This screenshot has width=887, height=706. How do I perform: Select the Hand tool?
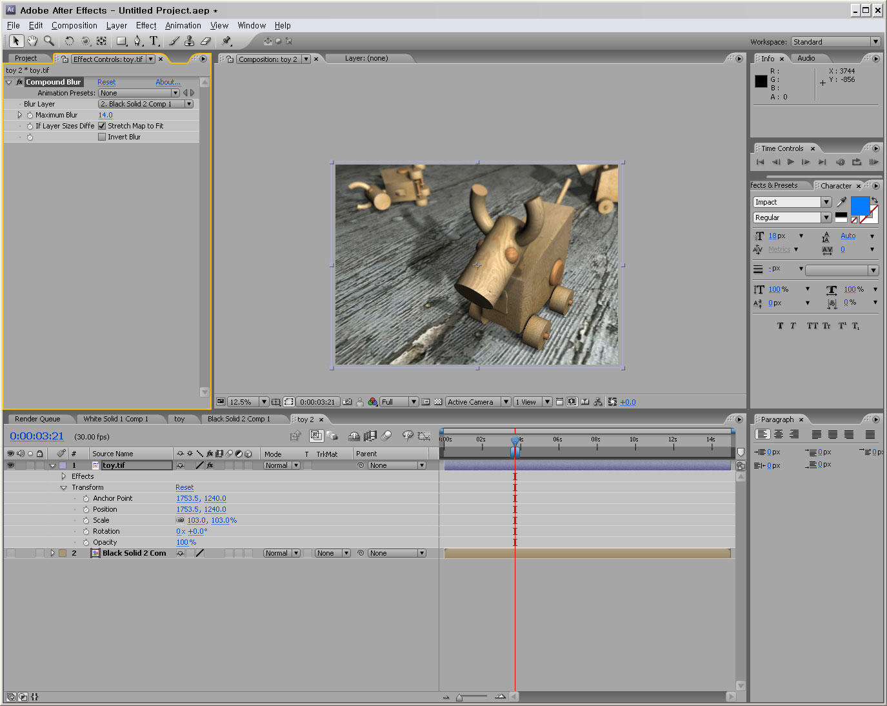(x=32, y=41)
